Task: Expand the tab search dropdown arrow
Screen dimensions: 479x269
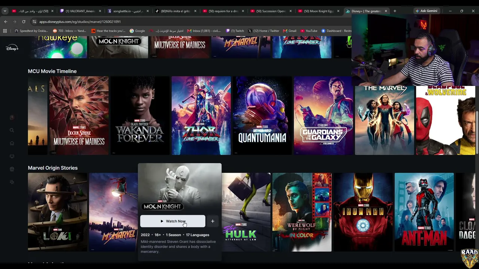Action: pos(5,11)
